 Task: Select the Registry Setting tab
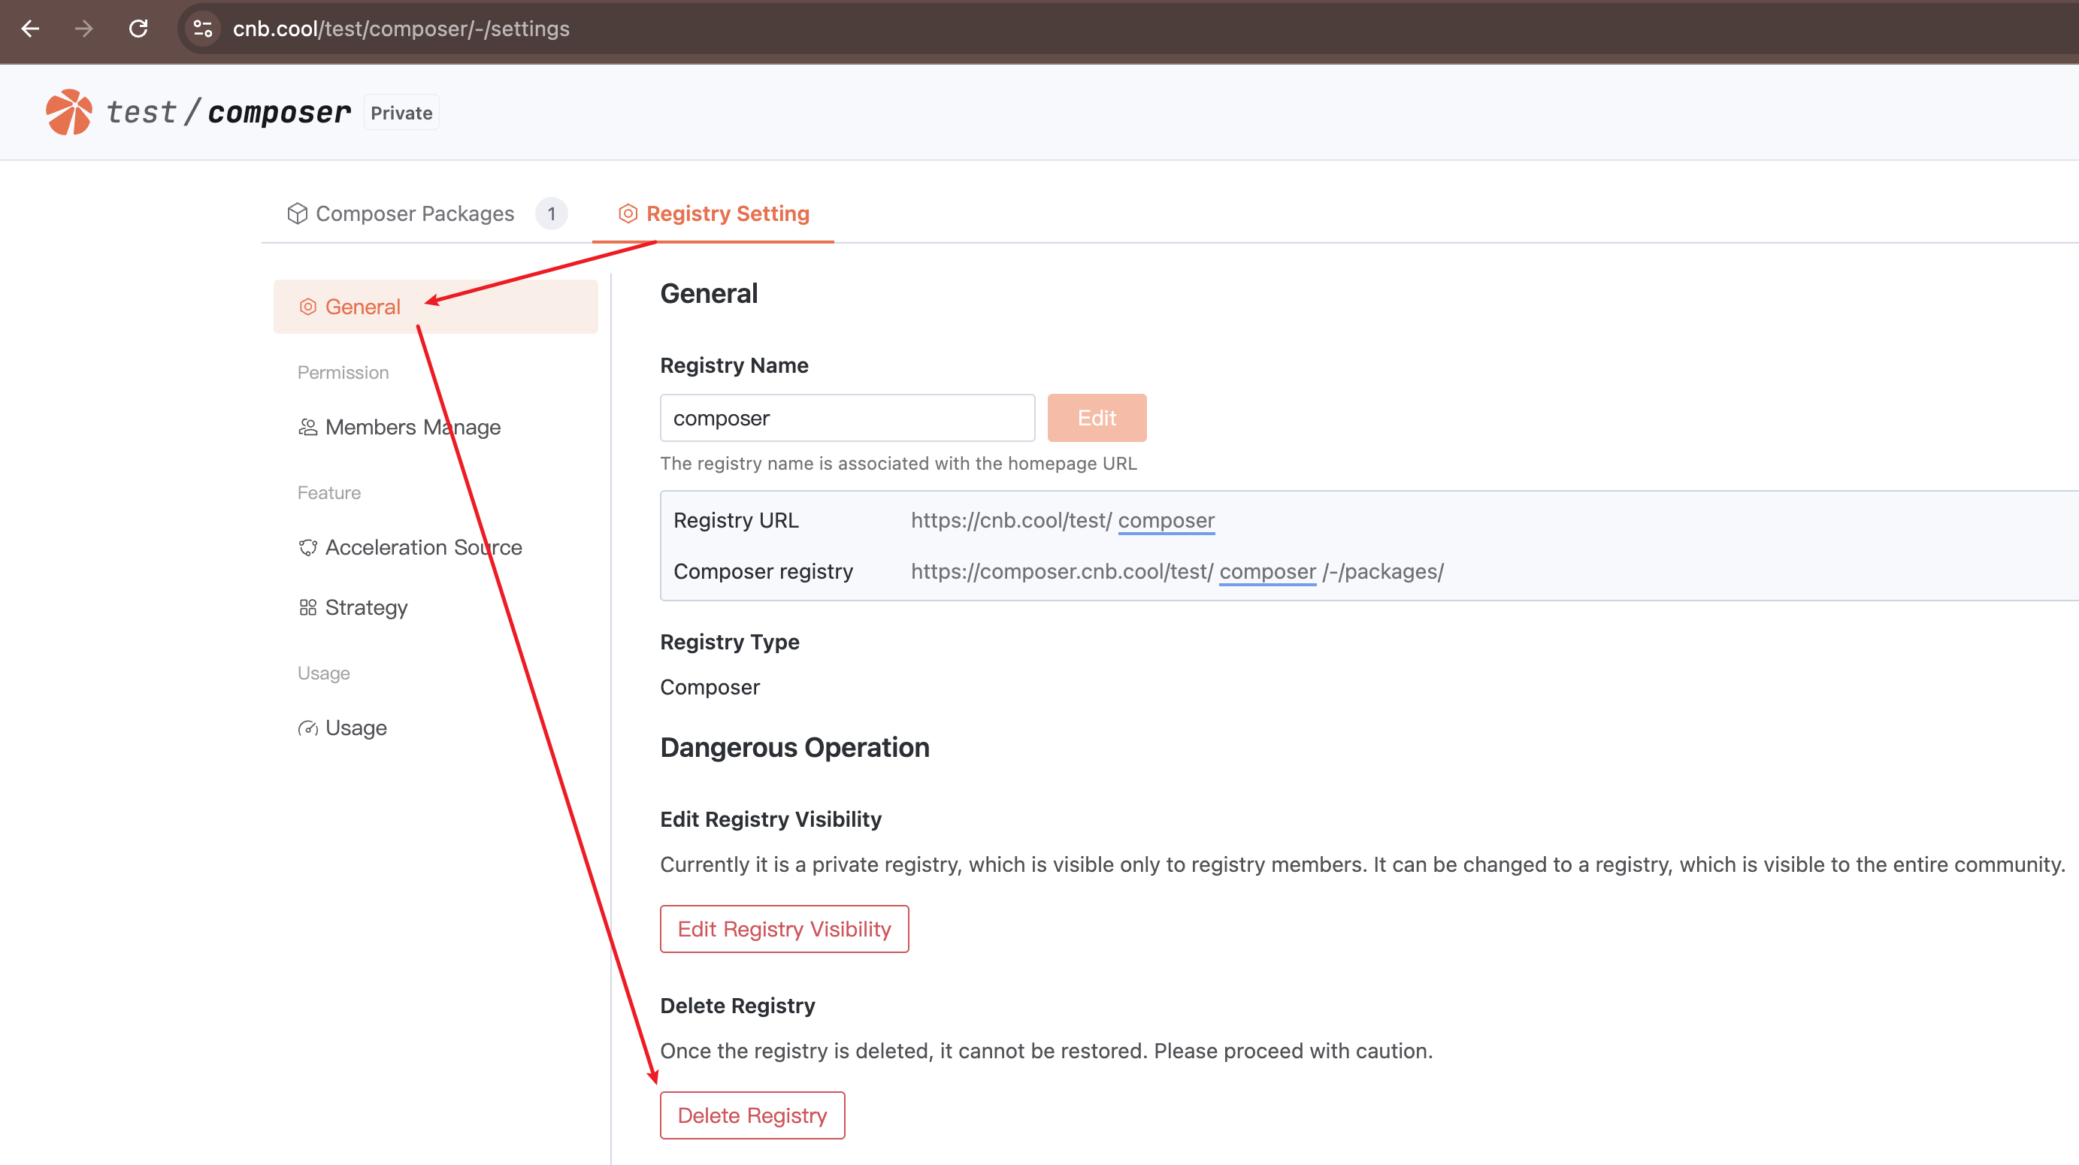727,213
